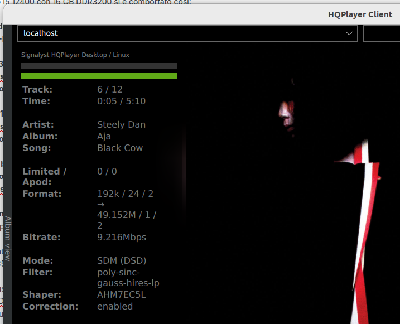Click the green track position progress bar
This screenshot has height=324, width=400.
[x=99, y=76]
